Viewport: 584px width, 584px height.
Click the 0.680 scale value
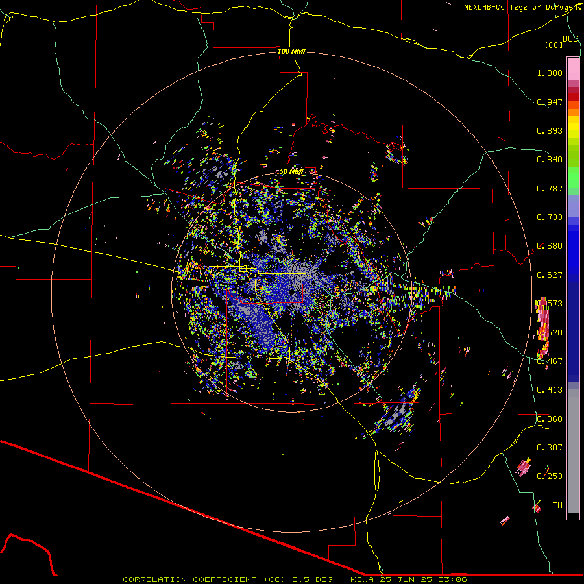click(550, 246)
